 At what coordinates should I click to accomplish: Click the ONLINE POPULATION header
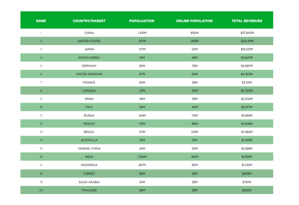(194, 21)
